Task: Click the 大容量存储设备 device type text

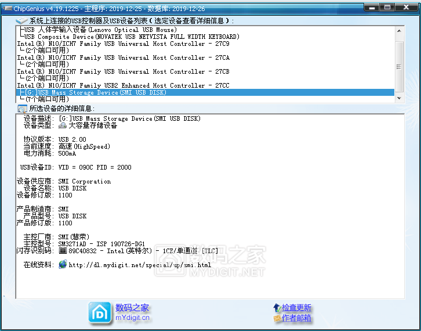Action: click(93, 125)
